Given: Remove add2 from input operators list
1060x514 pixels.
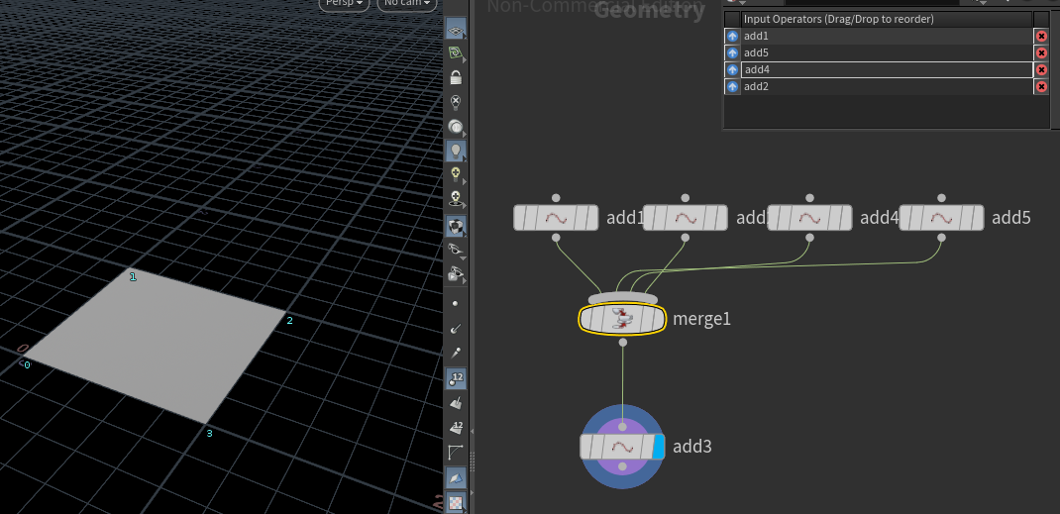Looking at the screenshot, I should coord(1041,86).
